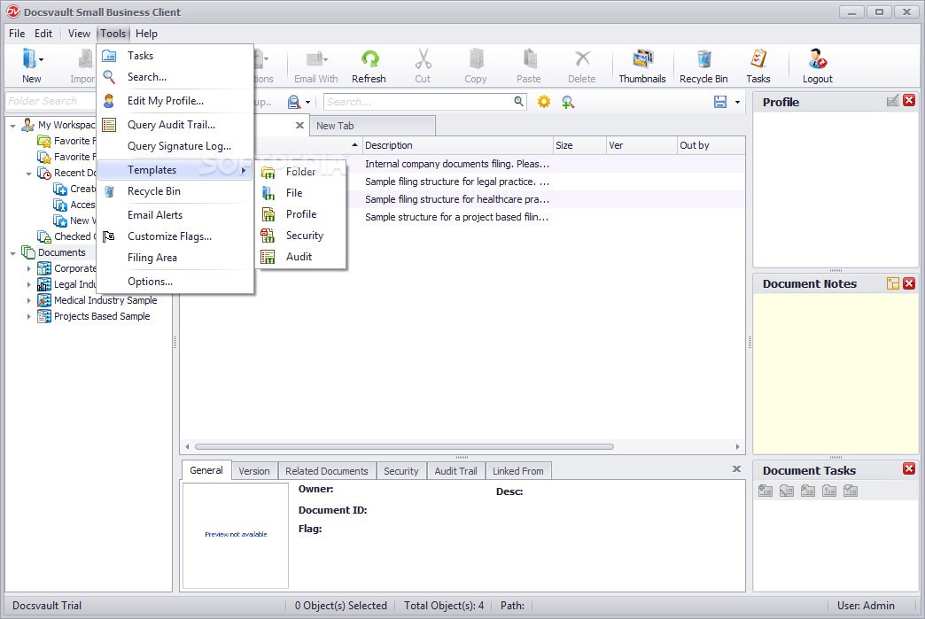Select Search... in Tools menu

tap(175, 77)
